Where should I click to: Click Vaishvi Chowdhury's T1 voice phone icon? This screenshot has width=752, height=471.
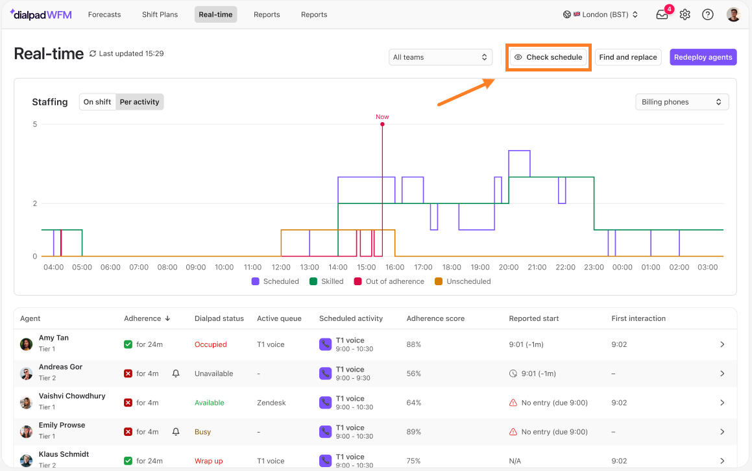pos(325,403)
